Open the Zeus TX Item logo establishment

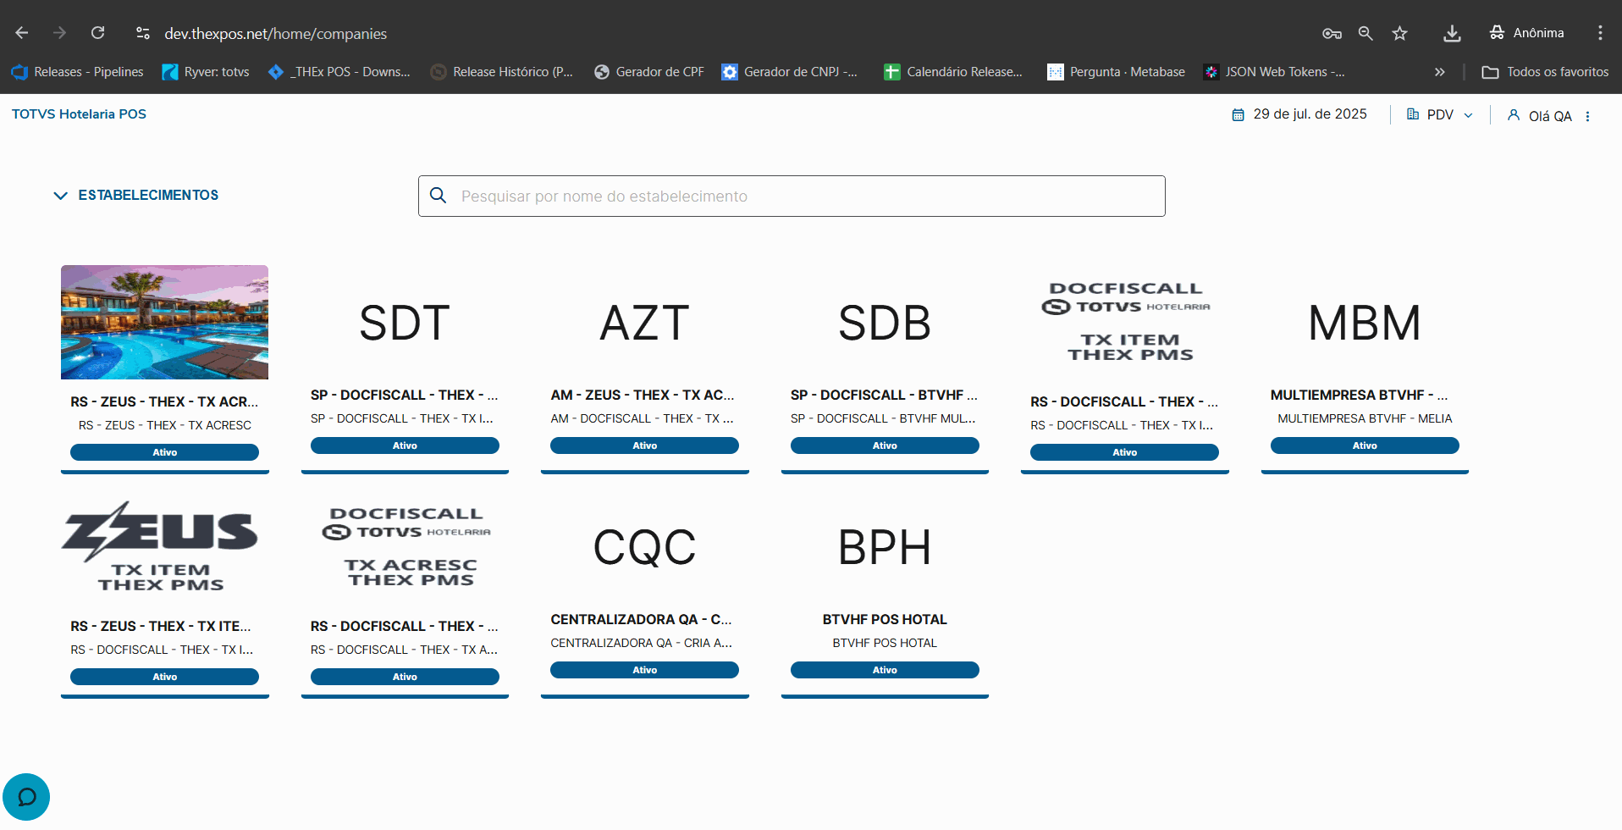161,546
